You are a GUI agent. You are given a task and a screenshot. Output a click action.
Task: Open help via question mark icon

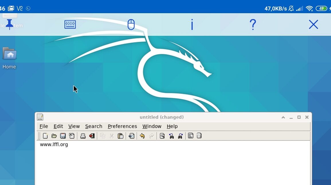coord(253,24)
